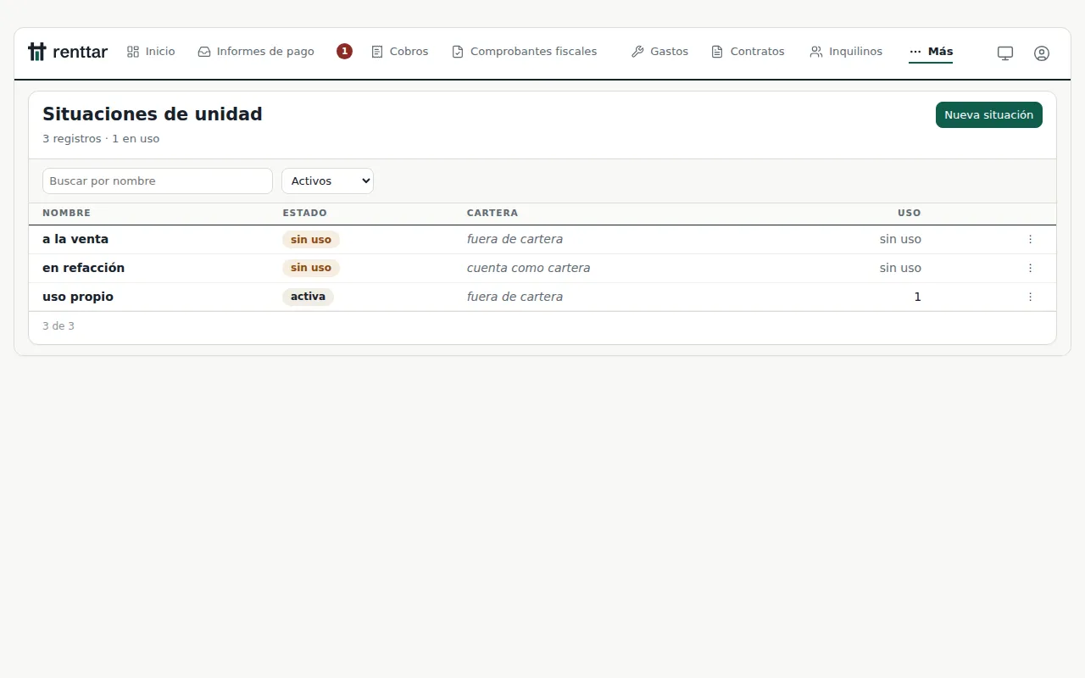Image resolution: width=1085 pixels, height=678 pixels.
Task: Click the renttar logo
Action: pos(68,52)
